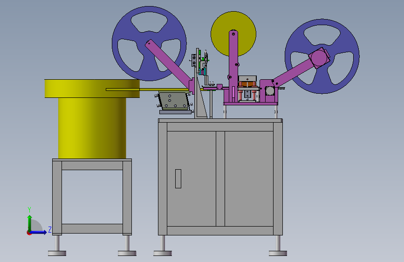Select the vertical purple reel support post
Image resolution: width=404 pixels, height=262 pixels.
(233, 66)
